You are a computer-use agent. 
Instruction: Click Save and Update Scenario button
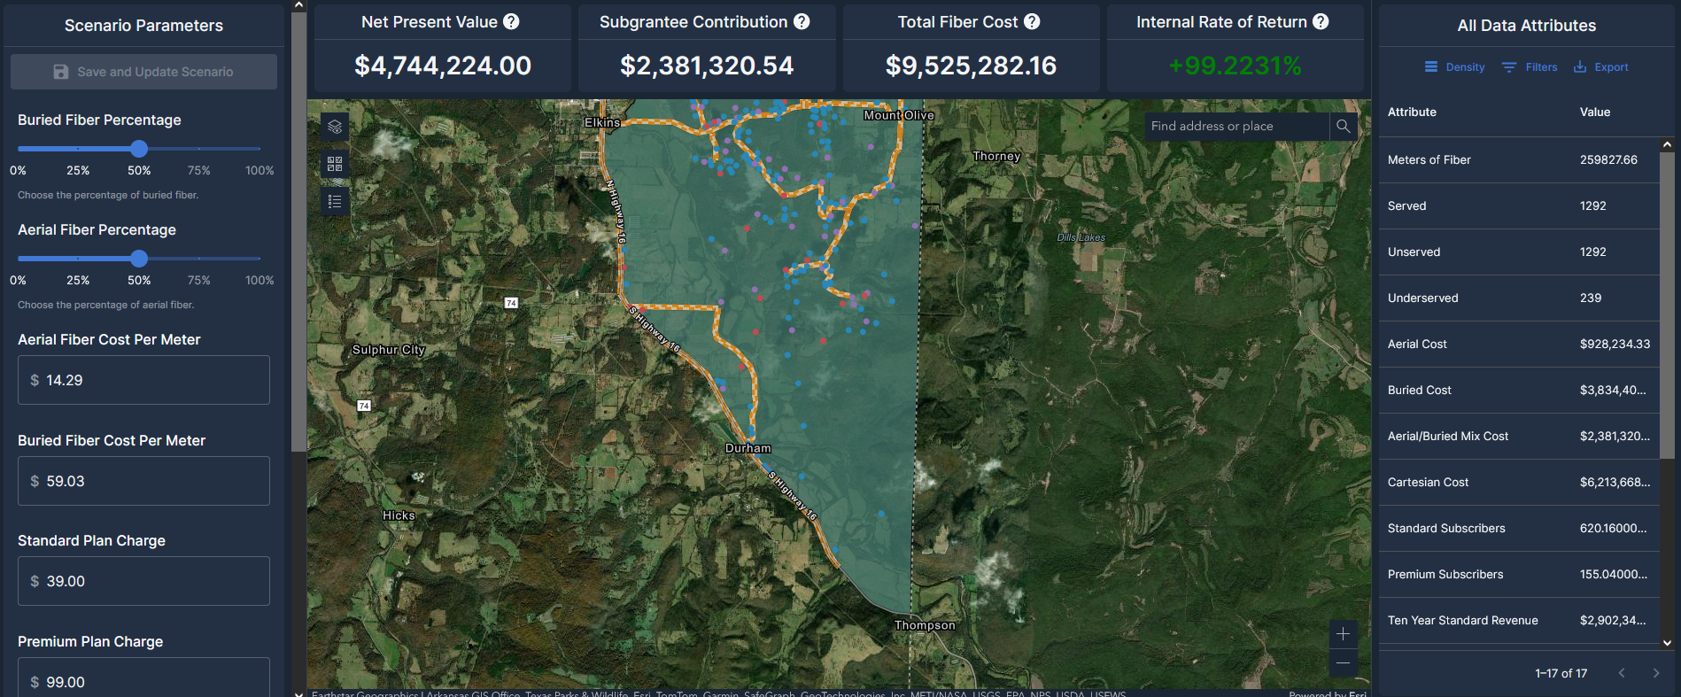coord(143,72)
